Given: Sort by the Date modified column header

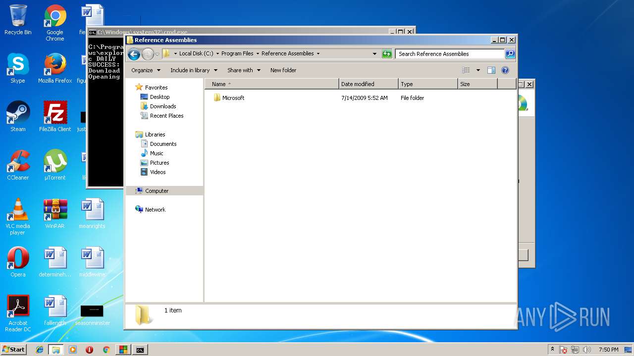Looking at the screenshot, I should (369, 84).
